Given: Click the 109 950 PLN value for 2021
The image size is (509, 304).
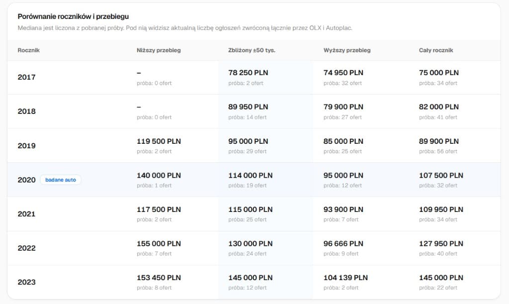Looking at the screenshot, I should (x=441, y=209).
